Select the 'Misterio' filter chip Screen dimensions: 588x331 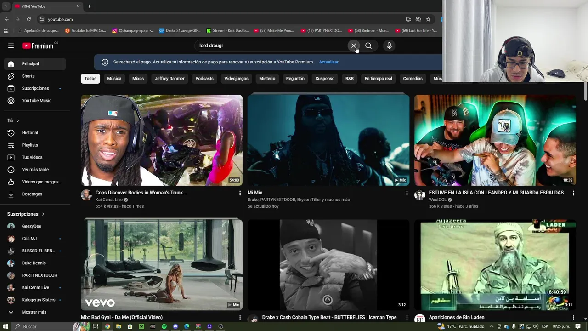click(267, 79)
